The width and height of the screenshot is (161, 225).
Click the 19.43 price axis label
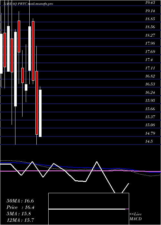tap(150, 3)
